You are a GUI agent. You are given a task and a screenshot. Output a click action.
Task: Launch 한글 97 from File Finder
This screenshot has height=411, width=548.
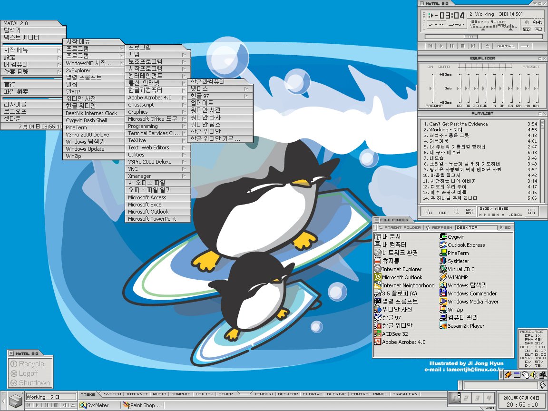[x=388, y=318]
